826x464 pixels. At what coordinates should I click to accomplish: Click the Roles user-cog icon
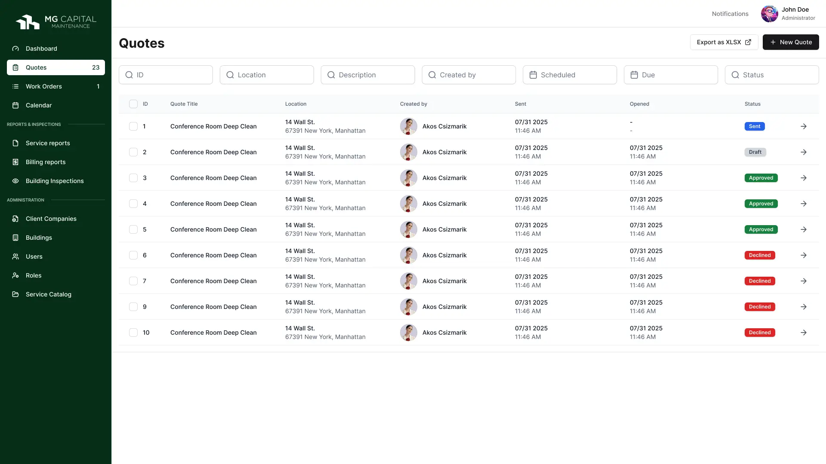[15, 275]
